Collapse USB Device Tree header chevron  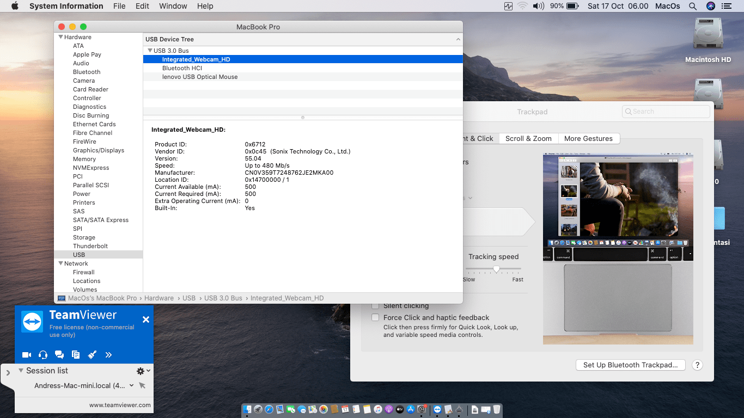pos(458,39)
